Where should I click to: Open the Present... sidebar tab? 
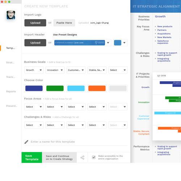[x=12, y=106]
